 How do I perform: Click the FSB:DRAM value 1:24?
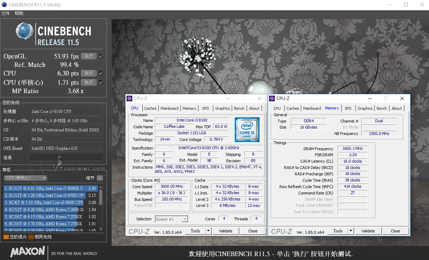coord(353,155)
